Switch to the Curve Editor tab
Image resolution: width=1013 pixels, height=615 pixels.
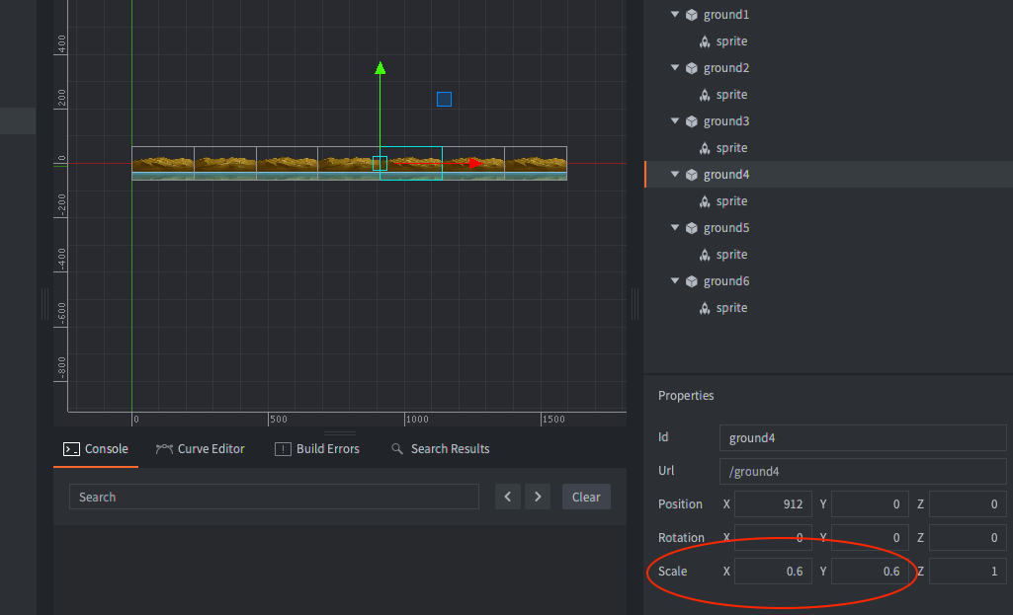[x=200, y=449]
